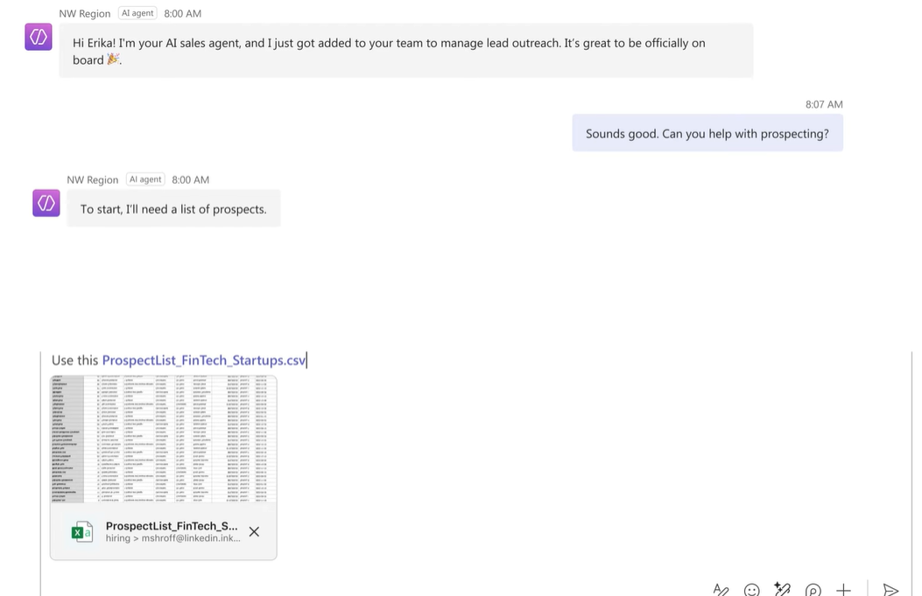Image resolution: width=922 pixels, height=596 pixels.
Task: Click the AI agent avatar by the first message
Action: pos(39,37)
